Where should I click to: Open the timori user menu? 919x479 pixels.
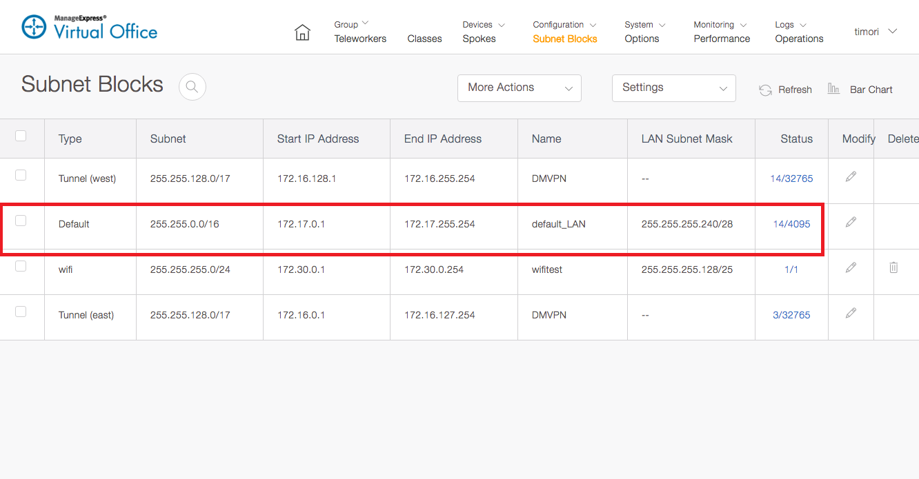pyautogui.click(x=876, y=32)
